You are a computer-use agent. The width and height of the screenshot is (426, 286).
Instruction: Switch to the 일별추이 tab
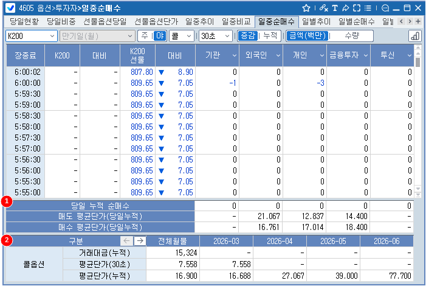(316, 21)
